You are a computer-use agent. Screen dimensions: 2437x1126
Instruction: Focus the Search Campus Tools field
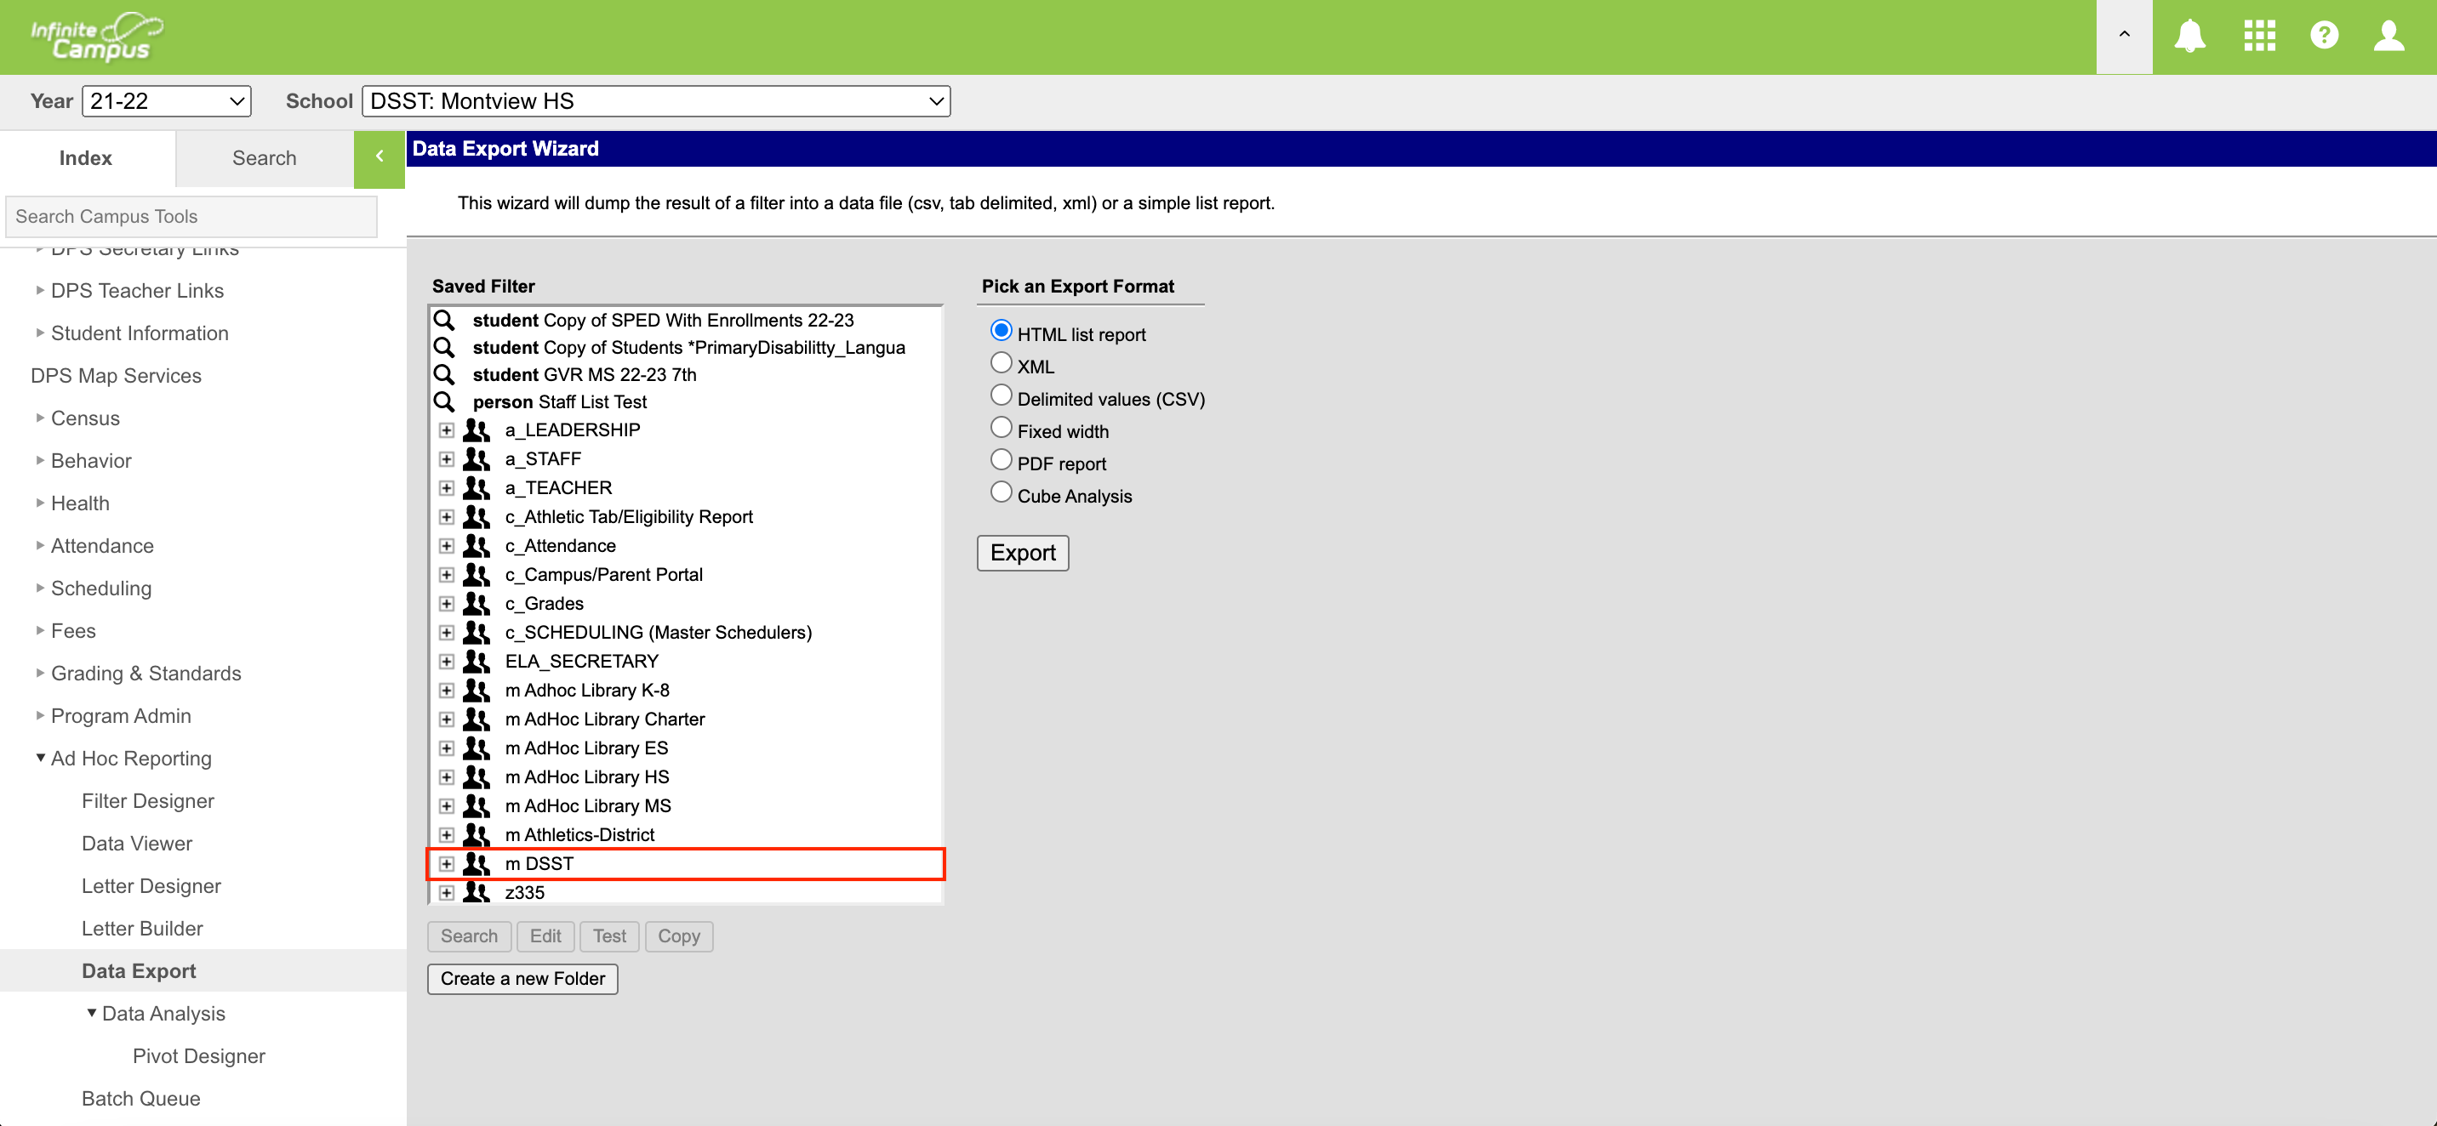tap(191, 217)
